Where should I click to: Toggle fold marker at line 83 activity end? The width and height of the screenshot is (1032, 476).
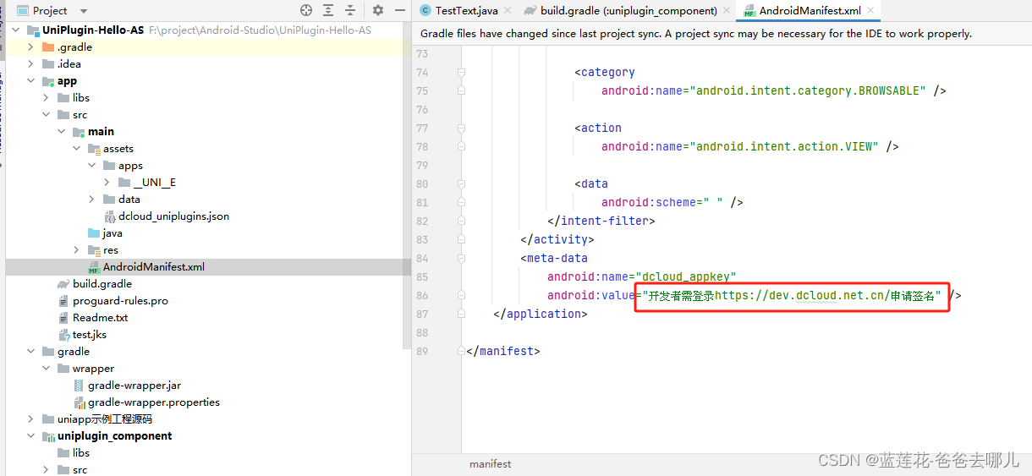[462, 240]
